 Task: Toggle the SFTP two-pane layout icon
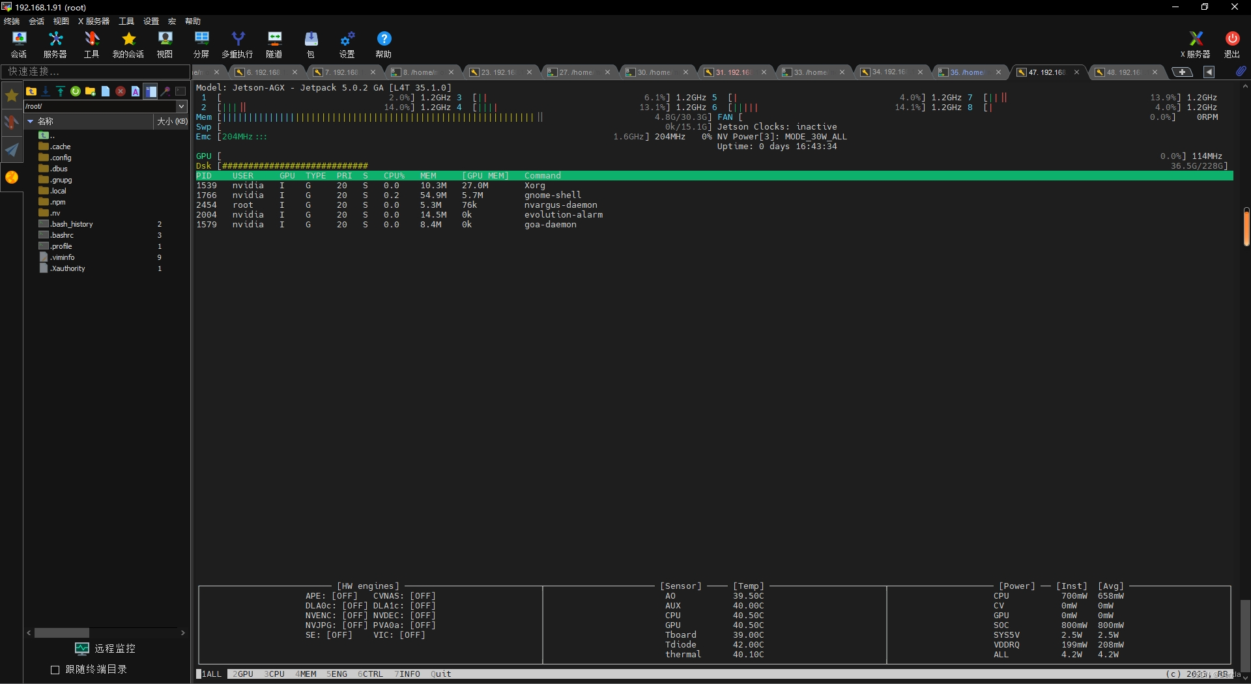(151, 91)
